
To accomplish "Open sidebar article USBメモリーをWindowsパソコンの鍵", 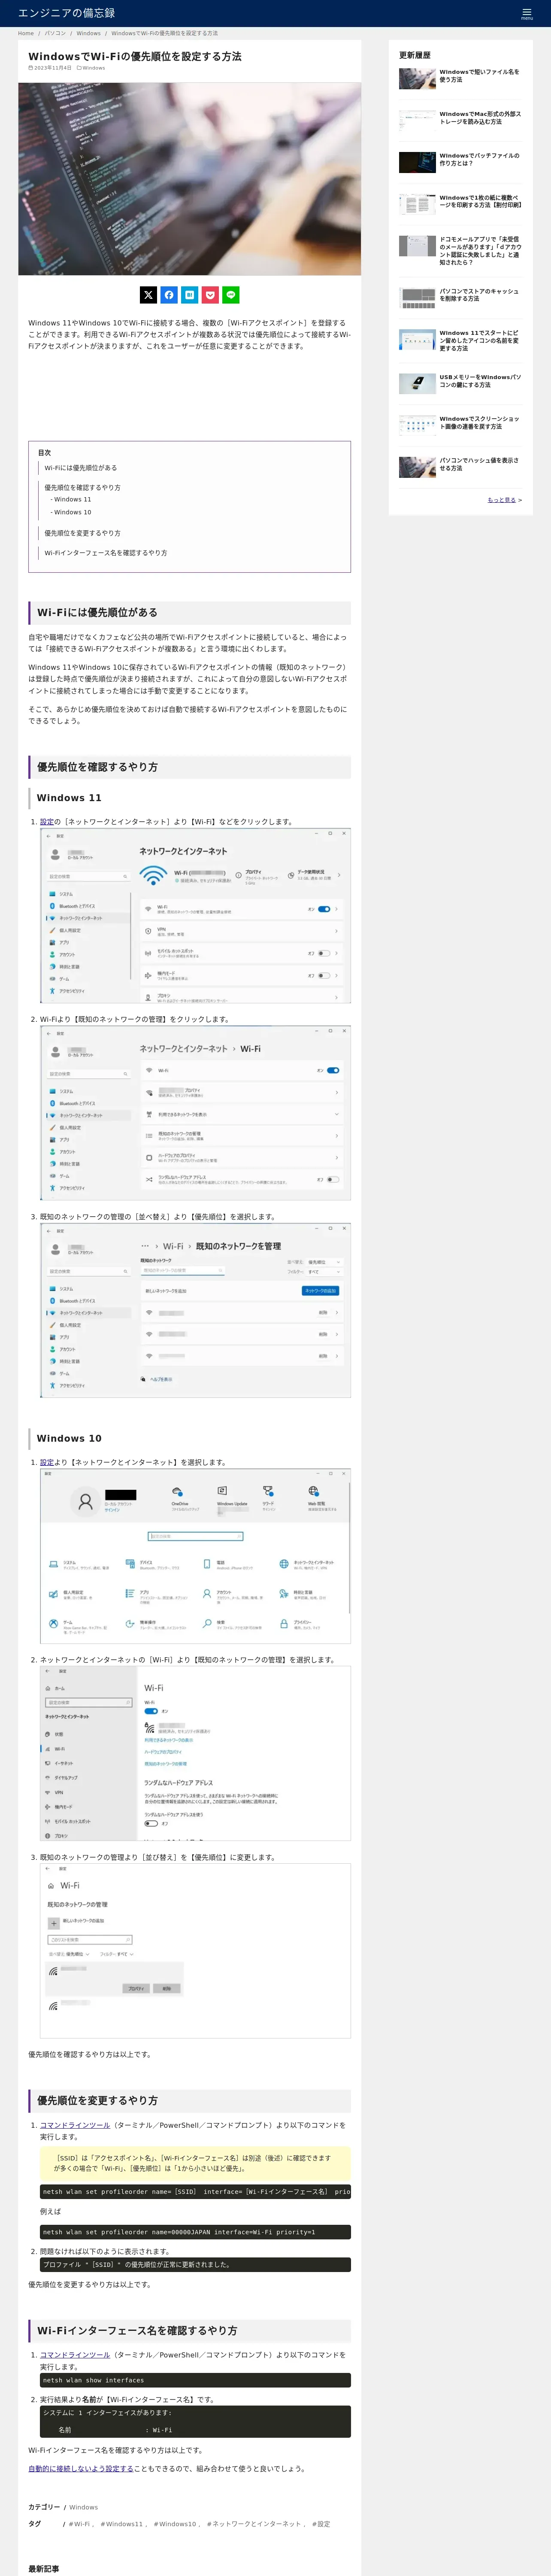I will pyautogui.click(x=480, y=381).
